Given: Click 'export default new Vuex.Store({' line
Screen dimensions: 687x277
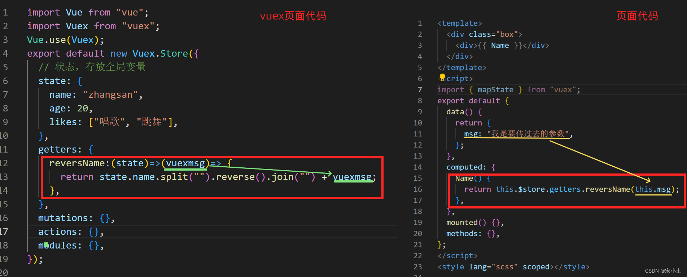Looking at the screenshot, I should 113,54.
